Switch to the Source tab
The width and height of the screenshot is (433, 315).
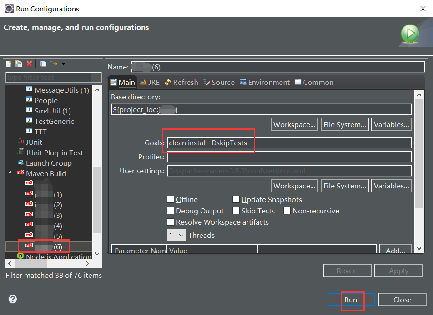pyautogui.click(x=219, y=83)
